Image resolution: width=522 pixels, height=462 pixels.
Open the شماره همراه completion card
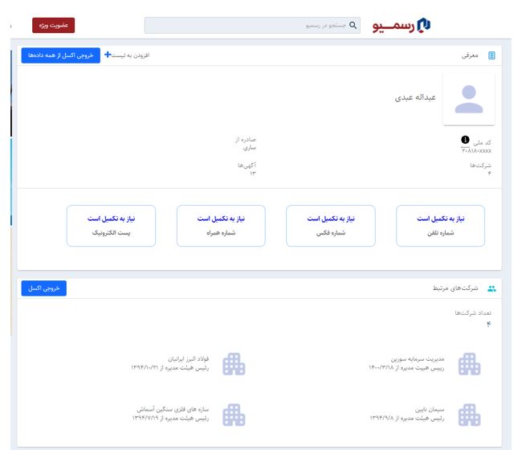click(220, 226)
